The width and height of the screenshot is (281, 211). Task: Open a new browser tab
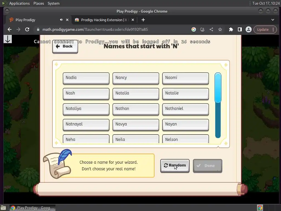(x=143, y=20)
